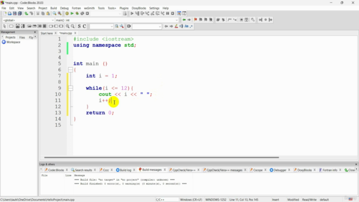The width and height of the screenshot is (359, 202).
Task: Switch to the CppCheck/Vera++ messages tab
Action: 224,170
